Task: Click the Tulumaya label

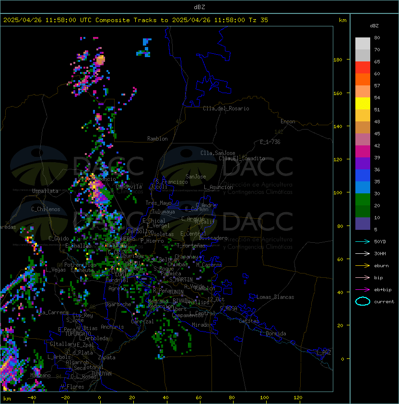Action: point(164,212)
